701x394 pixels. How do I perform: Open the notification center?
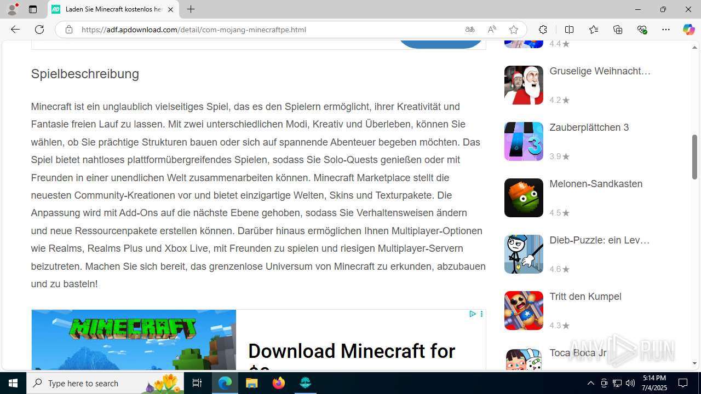683,383
